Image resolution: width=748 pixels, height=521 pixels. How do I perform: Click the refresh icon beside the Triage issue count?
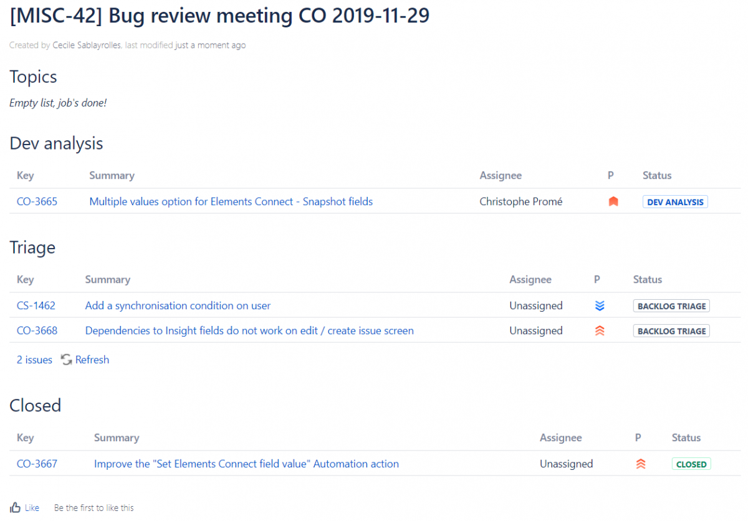pos(66,360)
